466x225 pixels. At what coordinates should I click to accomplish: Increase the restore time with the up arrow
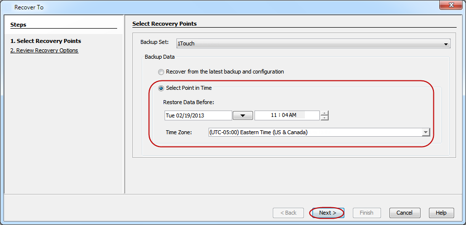pyautogui.click(x=324, y=113)
